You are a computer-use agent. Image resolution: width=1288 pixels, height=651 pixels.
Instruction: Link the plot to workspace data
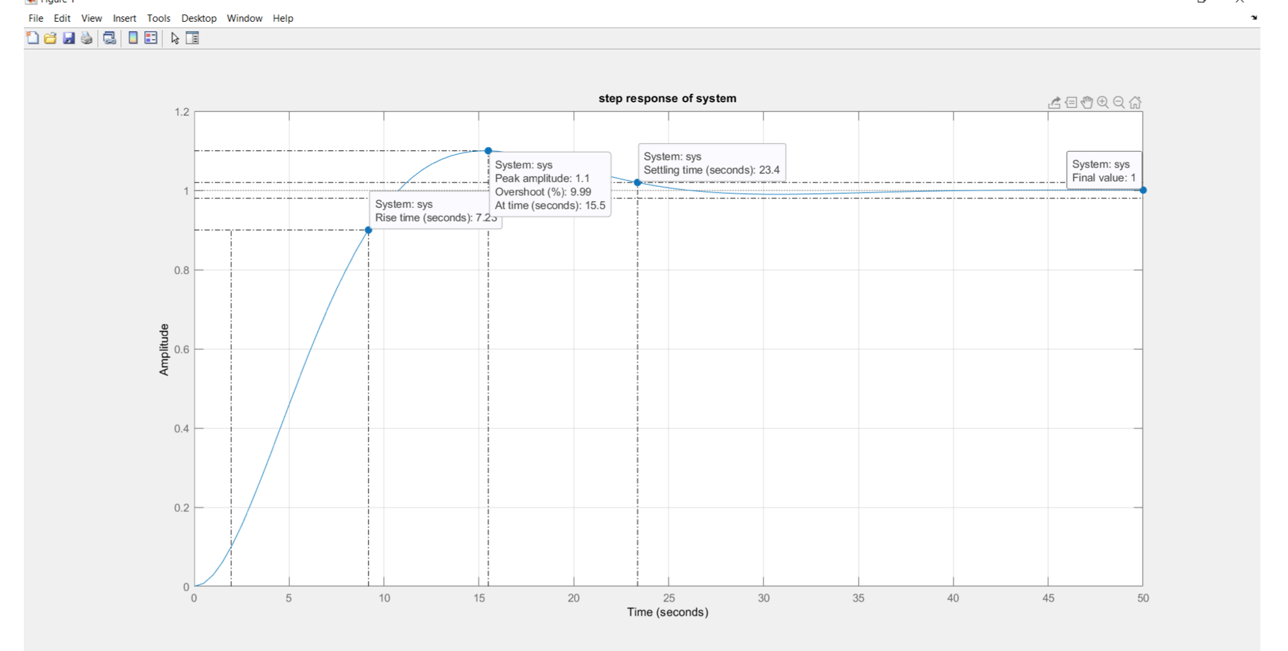point(109,38)
